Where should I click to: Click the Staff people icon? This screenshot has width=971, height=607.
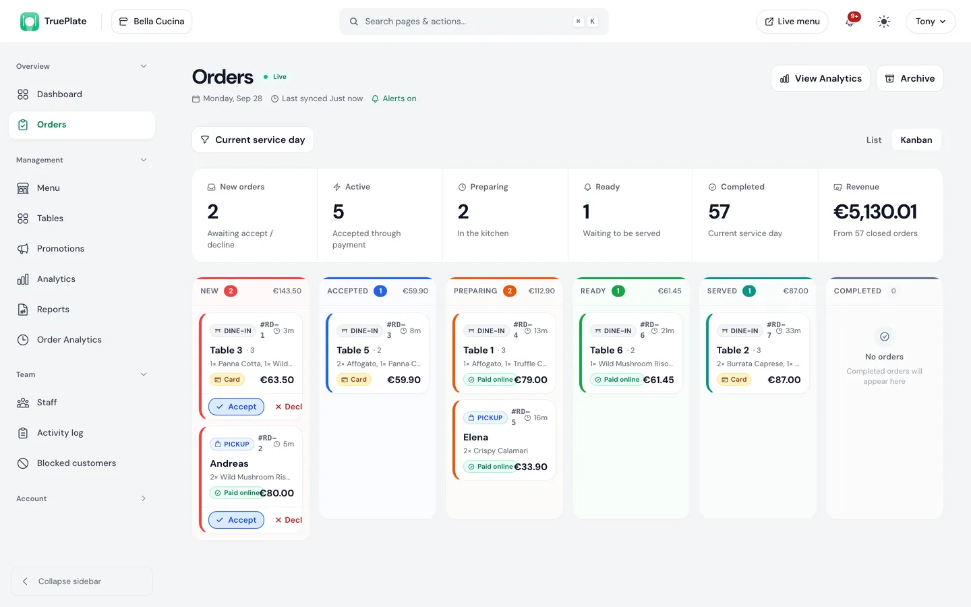click(x=23, y=403)
